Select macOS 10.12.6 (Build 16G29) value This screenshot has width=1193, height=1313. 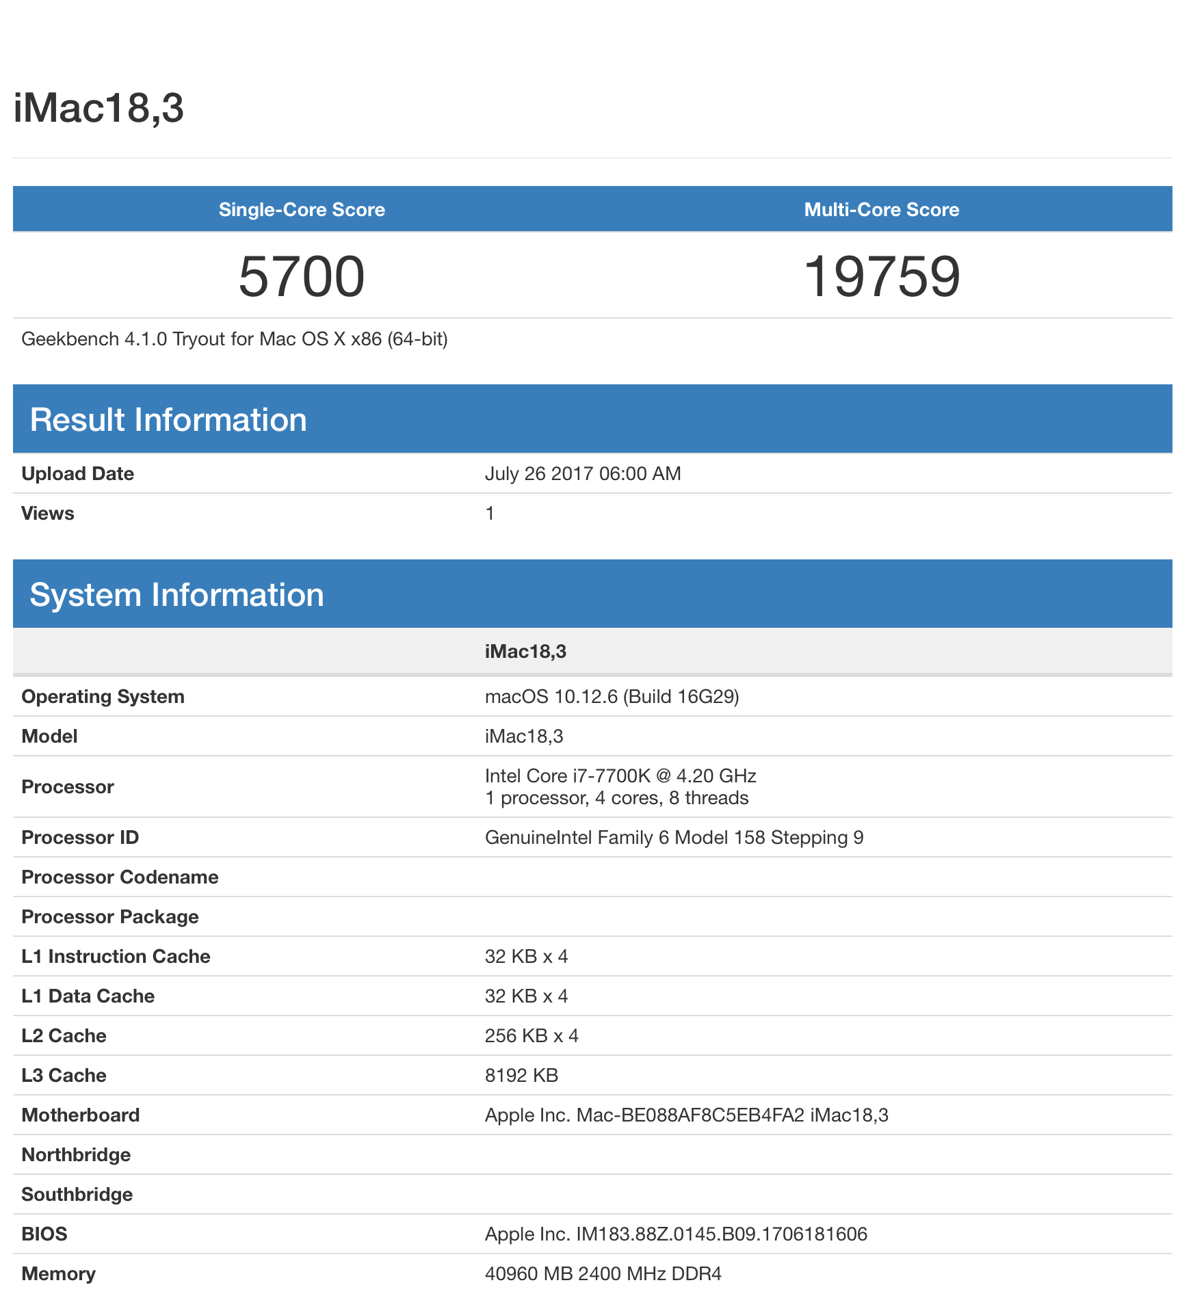coord(612,696)
